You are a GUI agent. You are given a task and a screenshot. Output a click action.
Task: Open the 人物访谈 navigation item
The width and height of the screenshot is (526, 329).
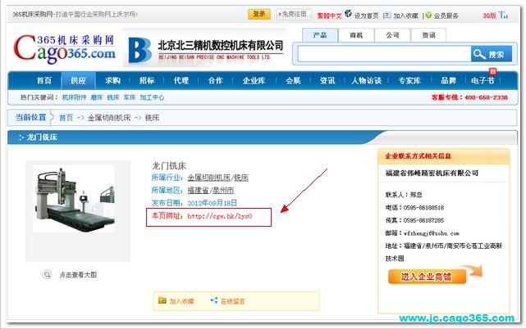[x=366, y=81]
